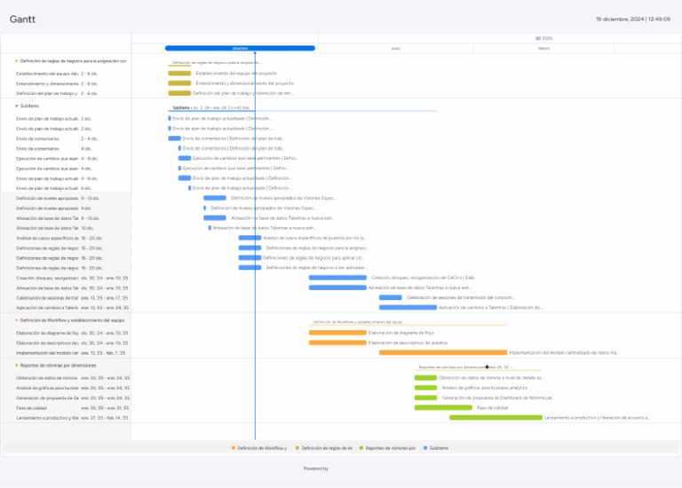
Task: Click green 'Obtención de datos de nómina' bar
Action: coord(425,378)
